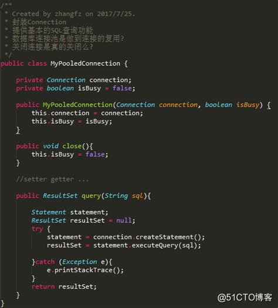Click the close() method name
The height and width of the screenshot is (308, 278).
click(x=72, y=146)
